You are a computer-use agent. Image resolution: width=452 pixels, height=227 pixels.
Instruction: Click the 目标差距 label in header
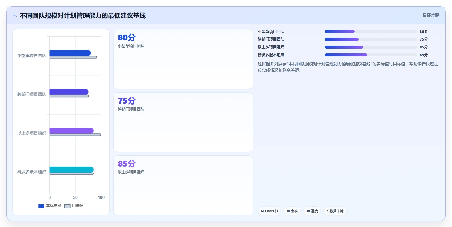click(431, 15)
